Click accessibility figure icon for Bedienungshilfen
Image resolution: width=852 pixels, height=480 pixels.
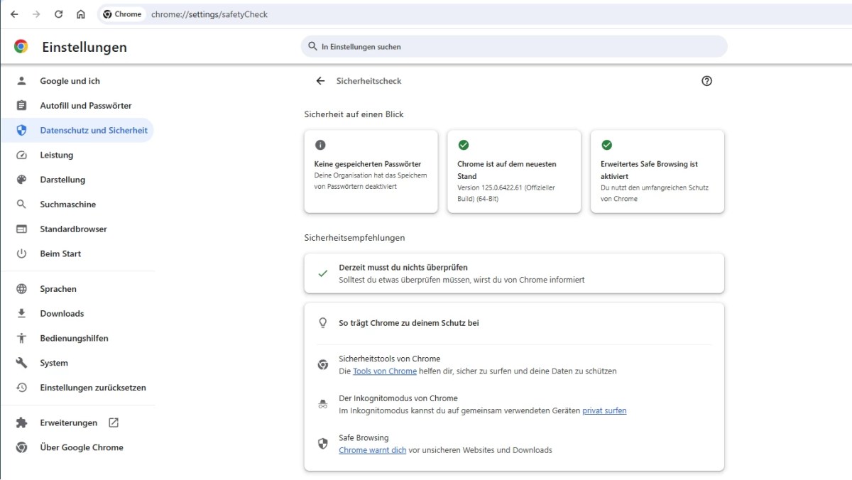point(21,339)
